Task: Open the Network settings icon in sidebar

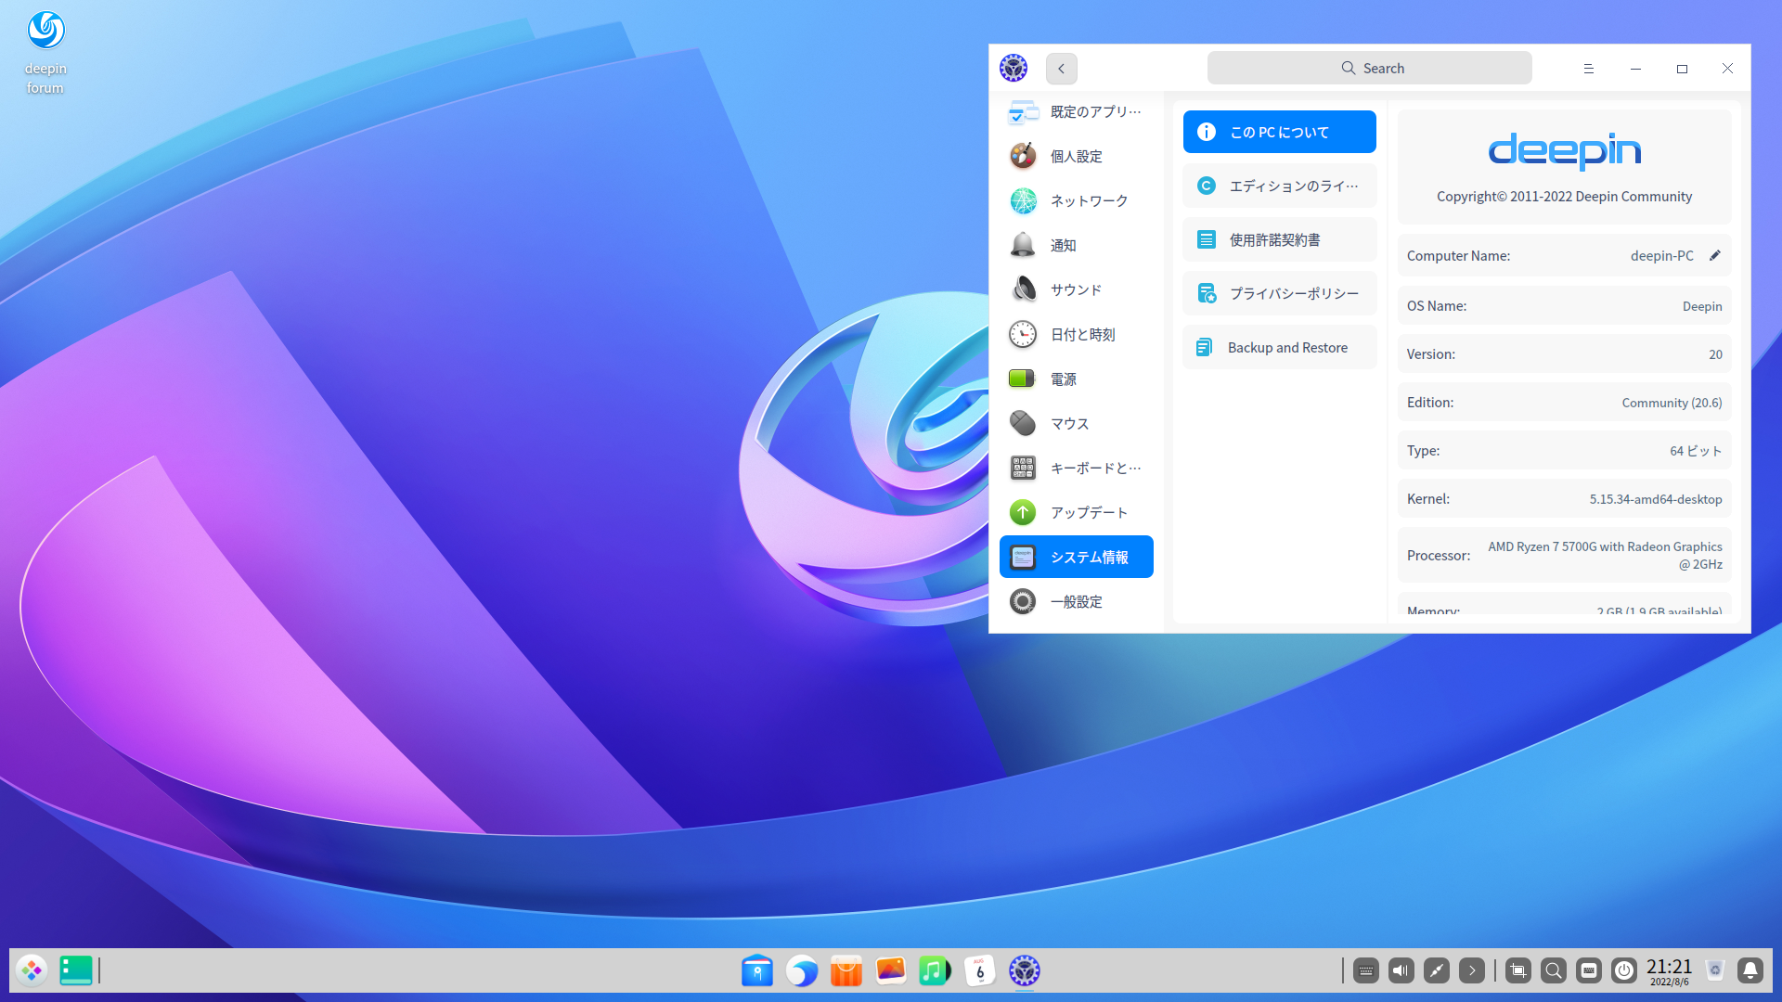Action: pos(1023,200)
